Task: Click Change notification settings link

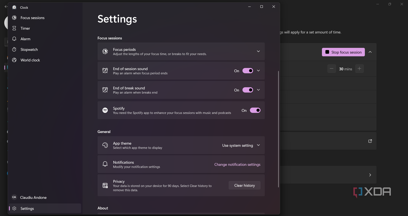Action: [237, 165]
